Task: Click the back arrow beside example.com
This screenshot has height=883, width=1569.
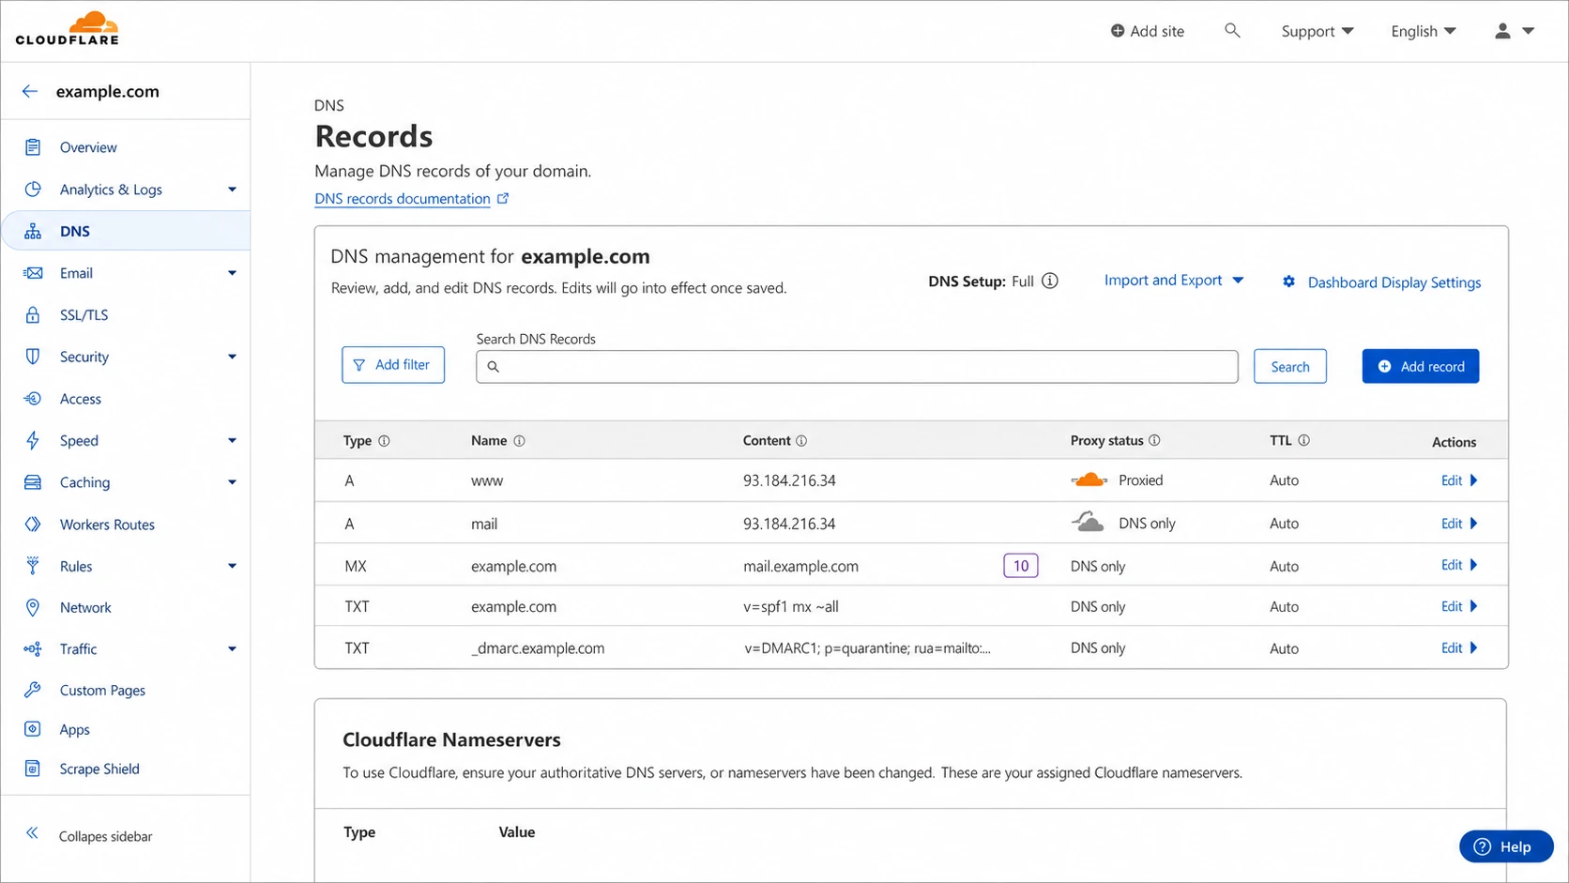Action: (30, 91)
